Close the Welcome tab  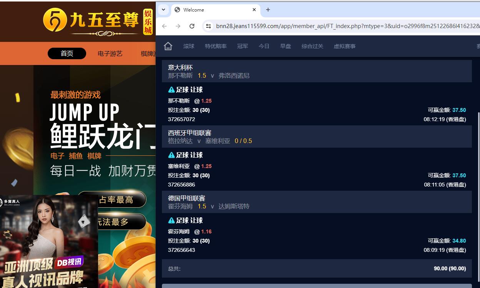pos(254,10)
